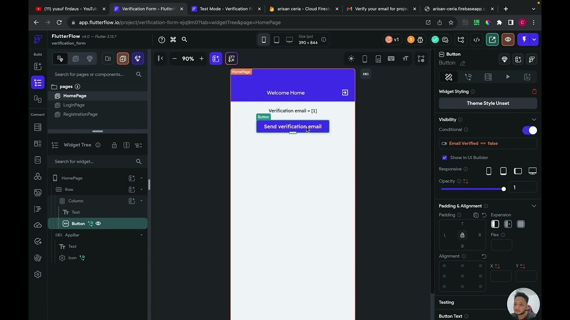Screen dimensions: 570x320
Task: Collapse the Row node arrow in tree
Action: tap(142, 189)
